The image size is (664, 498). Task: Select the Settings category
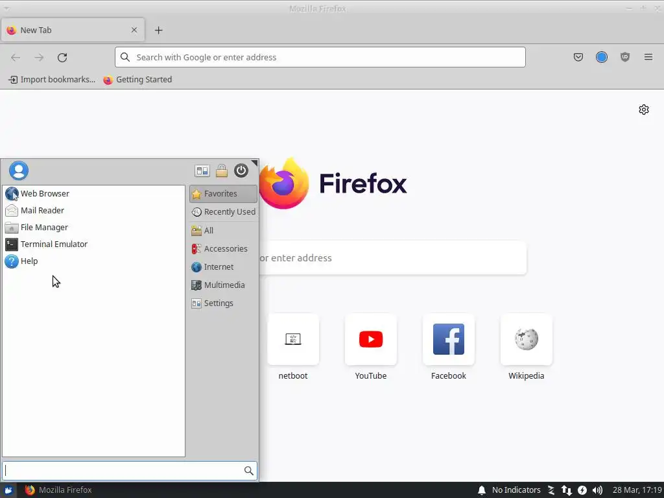[x=223, y=303]
